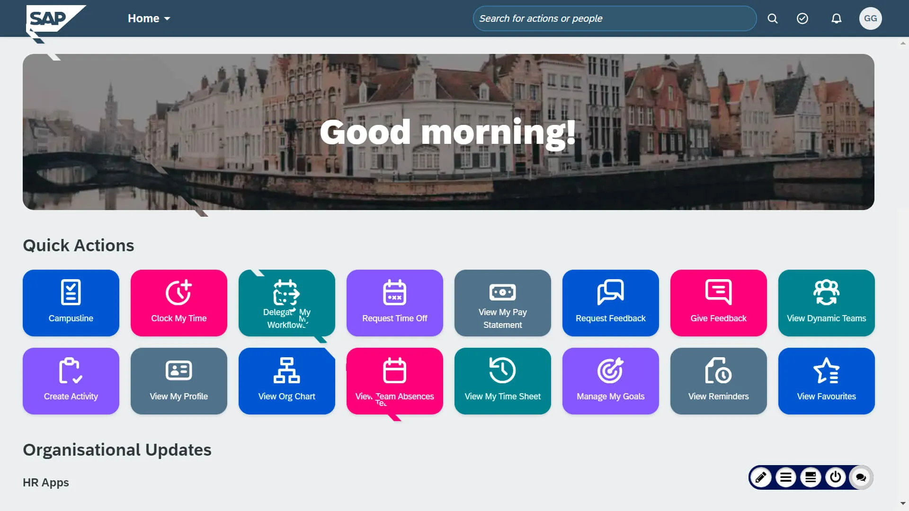Click the View Favourites star tile
Screen dimensions: 909x511
(827, 381)
